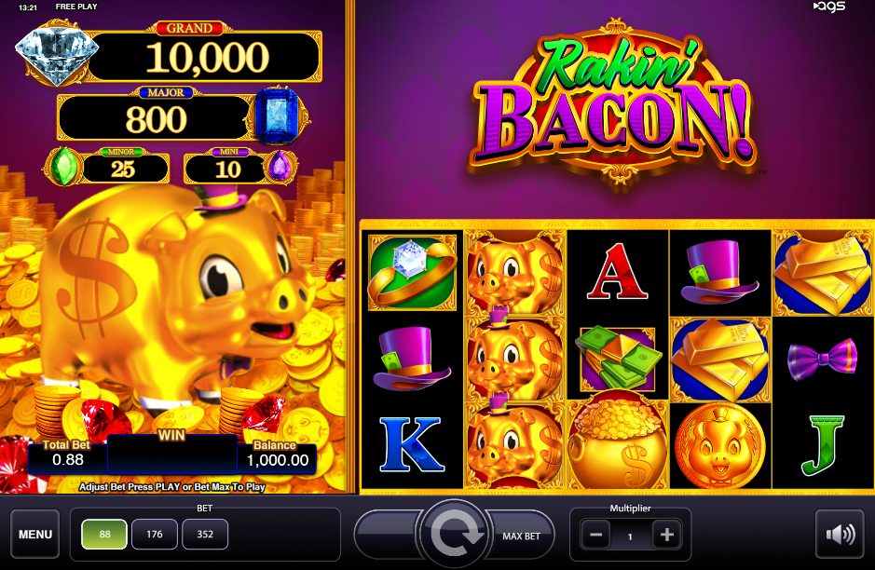The width and height of the screenshot is (875, 570).
Task: Click the gold pig coin symbol
Action: coord(718,445)
